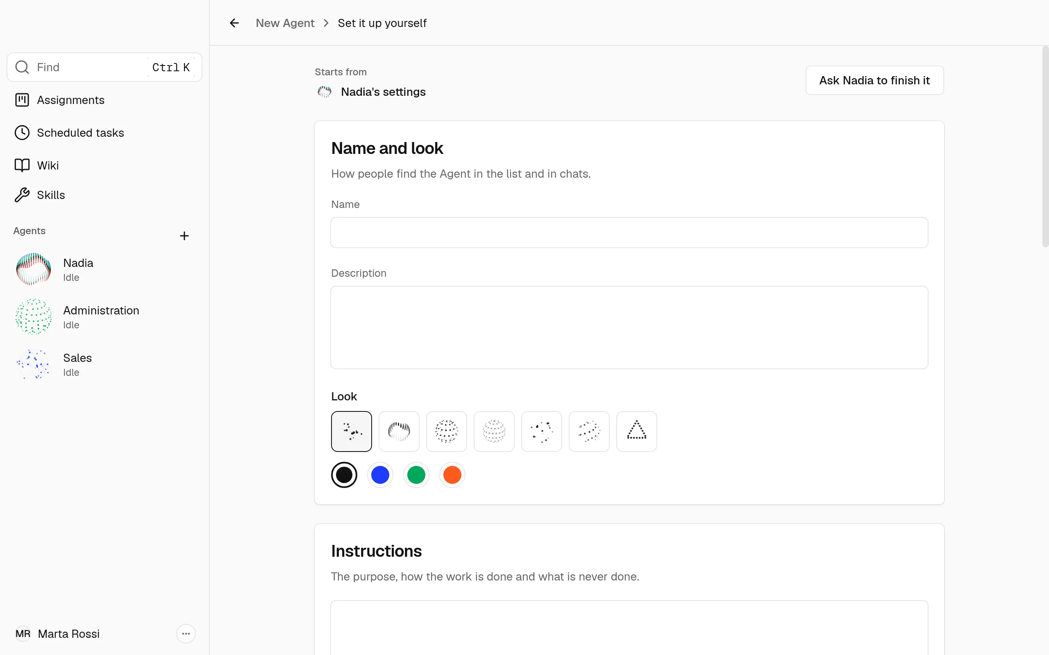Viewport: 1049px width, 655px height.
Task: Open the Skills section
Action: coord(104,195)
